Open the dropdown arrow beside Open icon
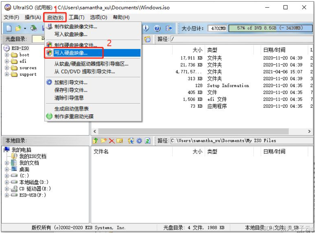The image size is (315, 234). tap(25, 28)
